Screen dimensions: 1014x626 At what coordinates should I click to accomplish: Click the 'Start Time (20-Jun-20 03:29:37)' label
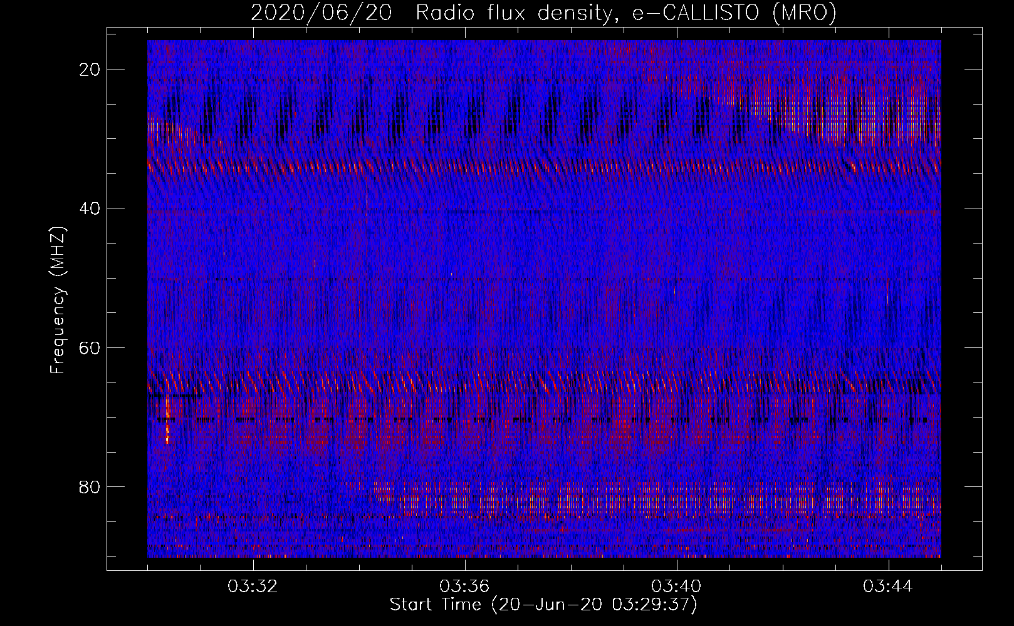[x=543, y=605]
